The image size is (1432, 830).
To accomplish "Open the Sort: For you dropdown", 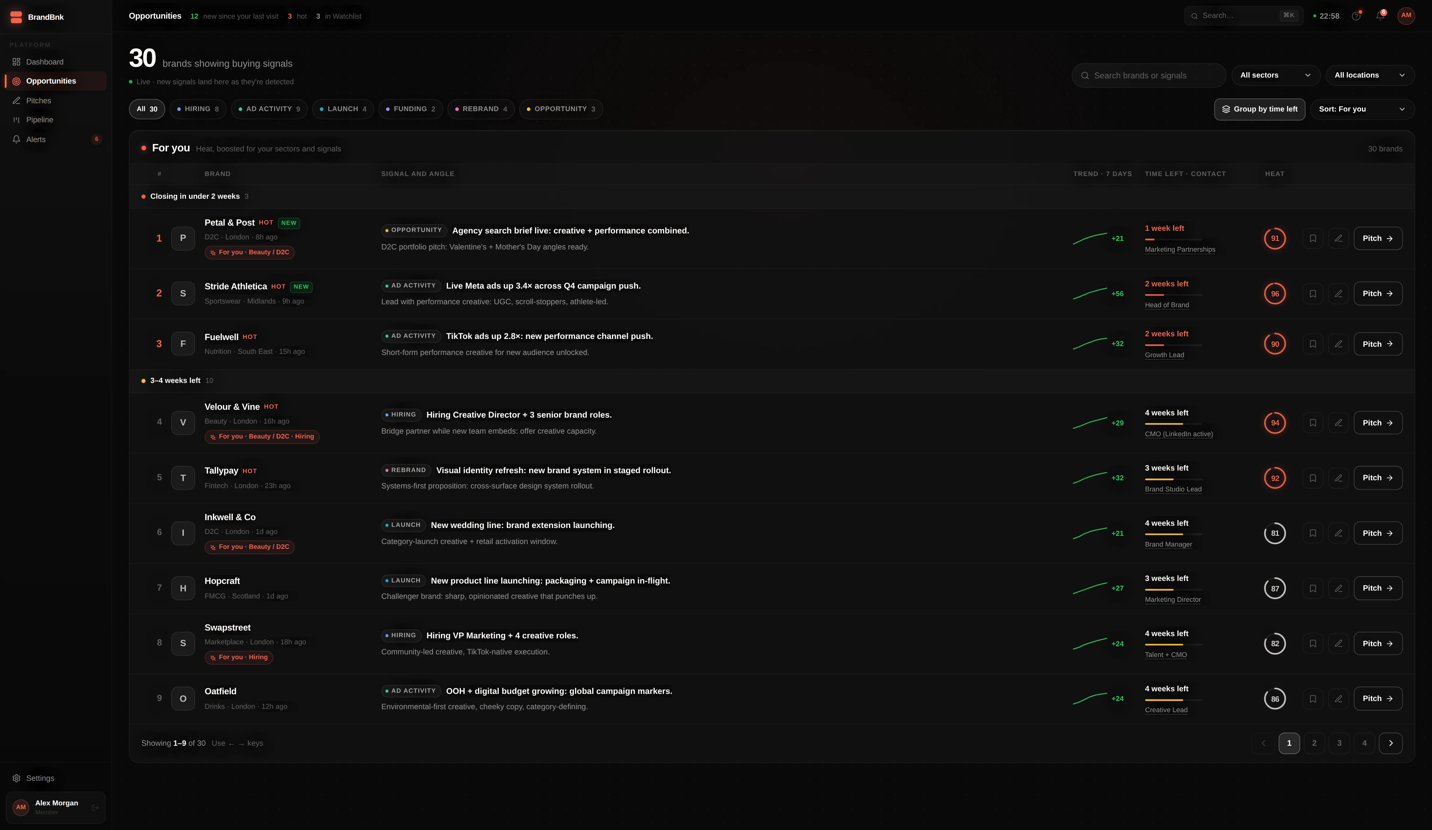I will 1362,109.
